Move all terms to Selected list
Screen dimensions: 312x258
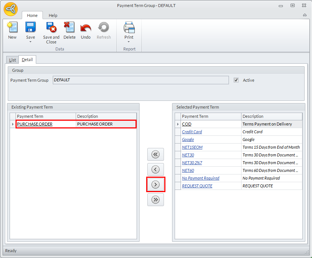pos(155,200)
